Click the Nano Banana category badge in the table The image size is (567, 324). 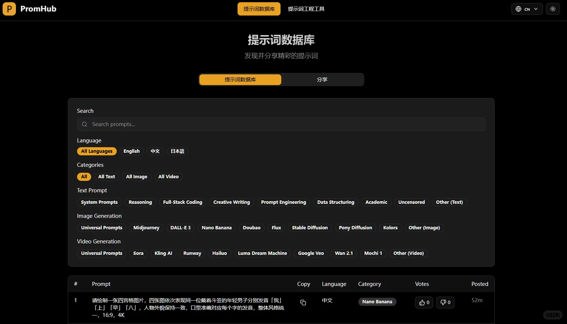tap(377, 301)
